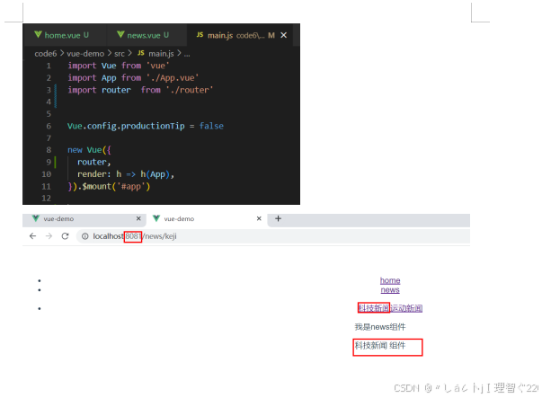Click the './router' import path
Image resolution: width=542 pixels, height=398 pixels.
190,90
